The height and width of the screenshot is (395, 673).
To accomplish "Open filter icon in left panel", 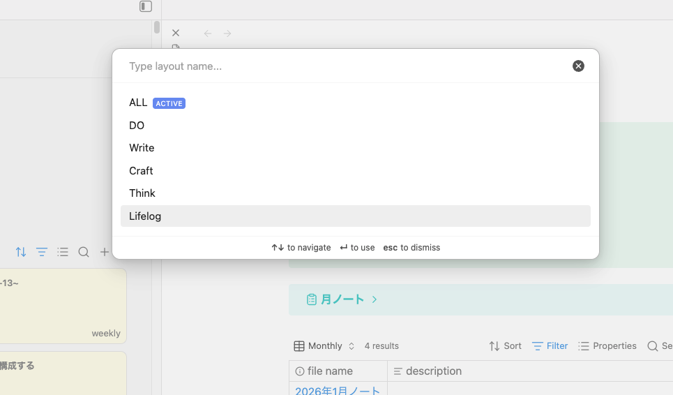I will pos(42,252).
